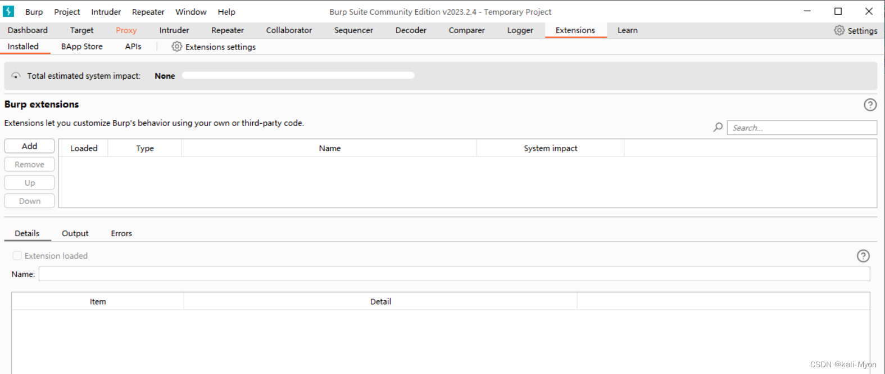Screen dimensions: 885x374
Task: Click the system impact gauge icon
Action: [x=16, y=76]
